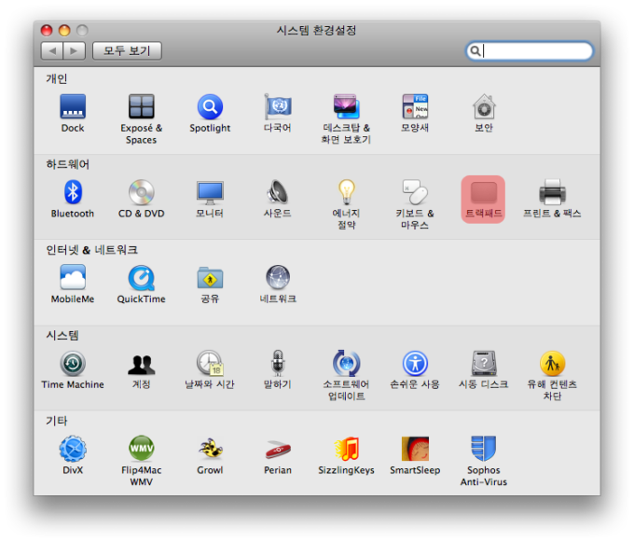
Task: Go forward with the right arrow button
Action: (74, 51)
